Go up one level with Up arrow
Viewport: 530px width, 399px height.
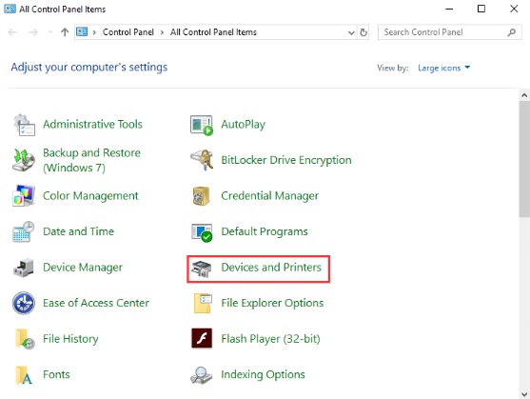click(65, 32)
